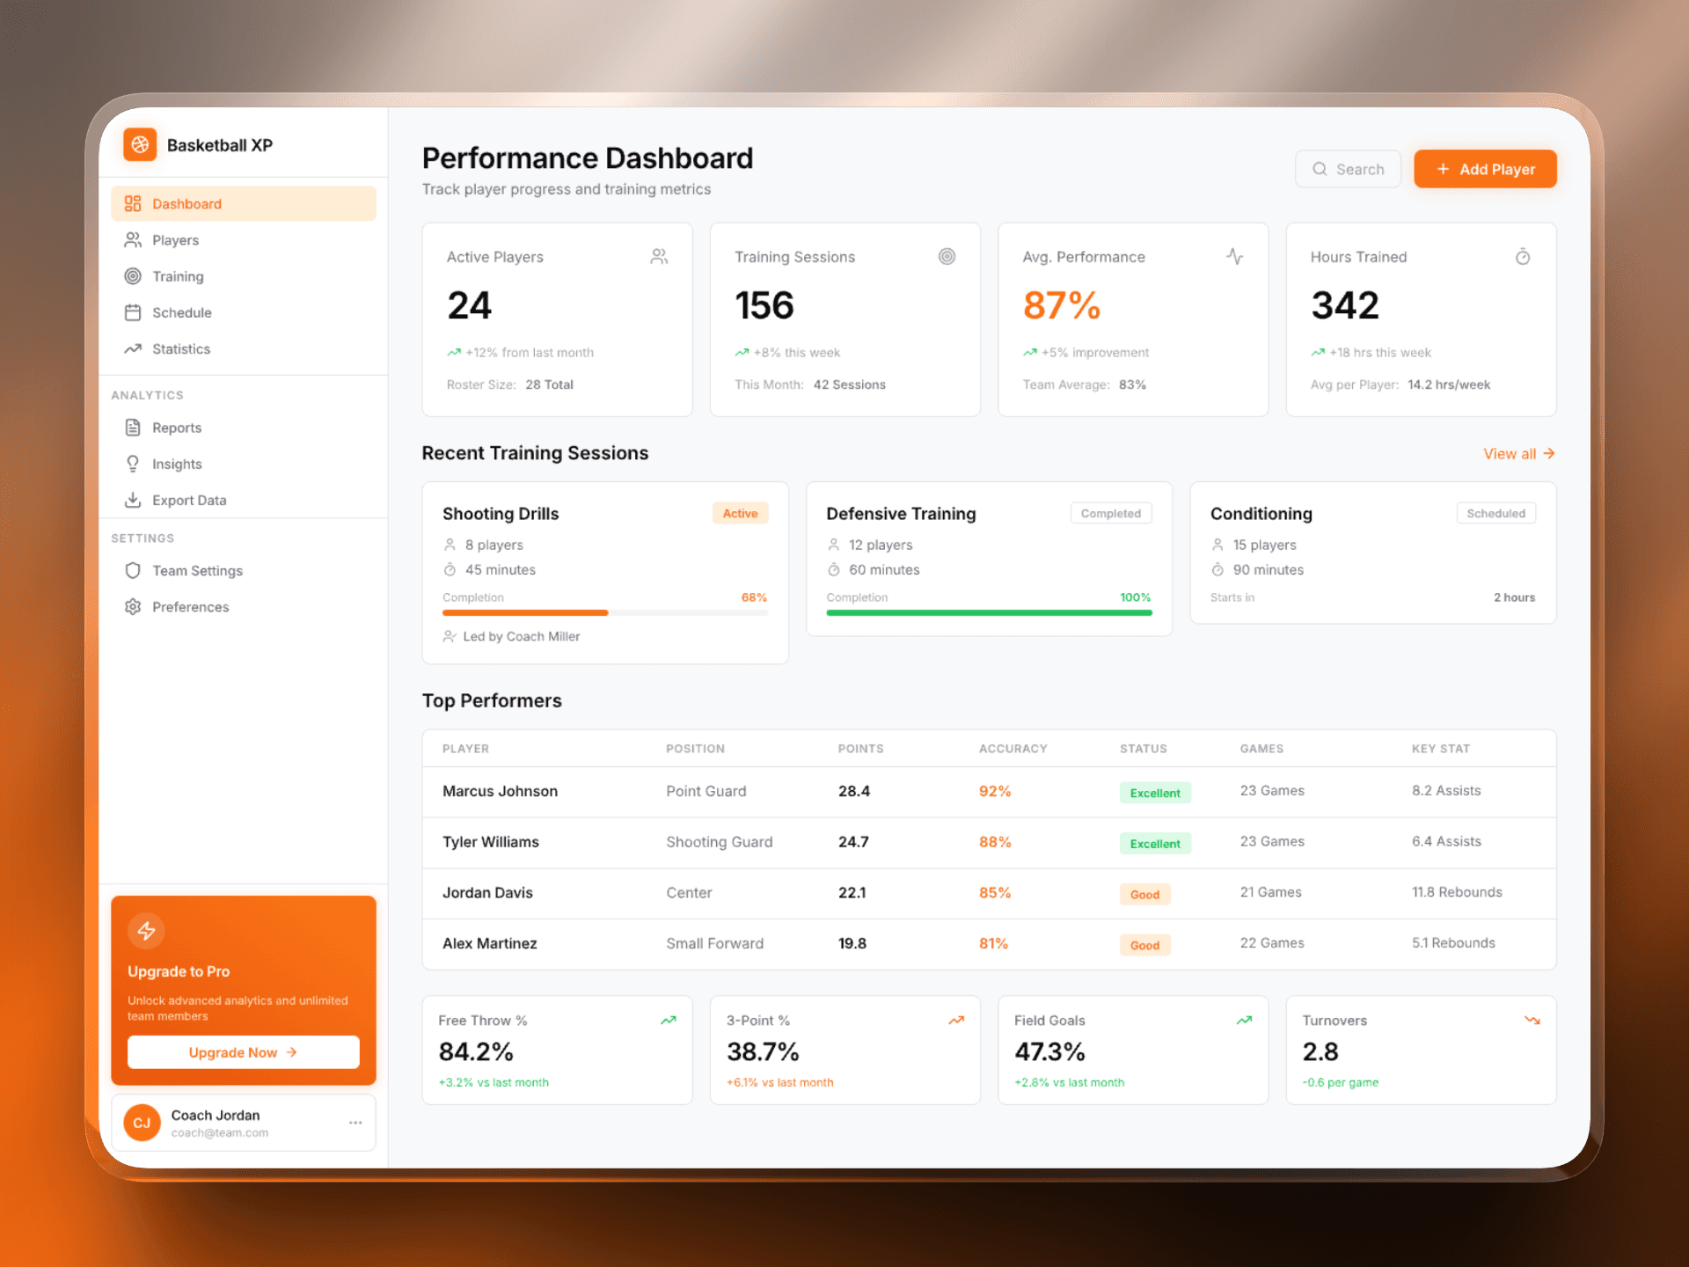
Task: Open Coach Jordan's three-dot menu
Action: [355, 1123]
